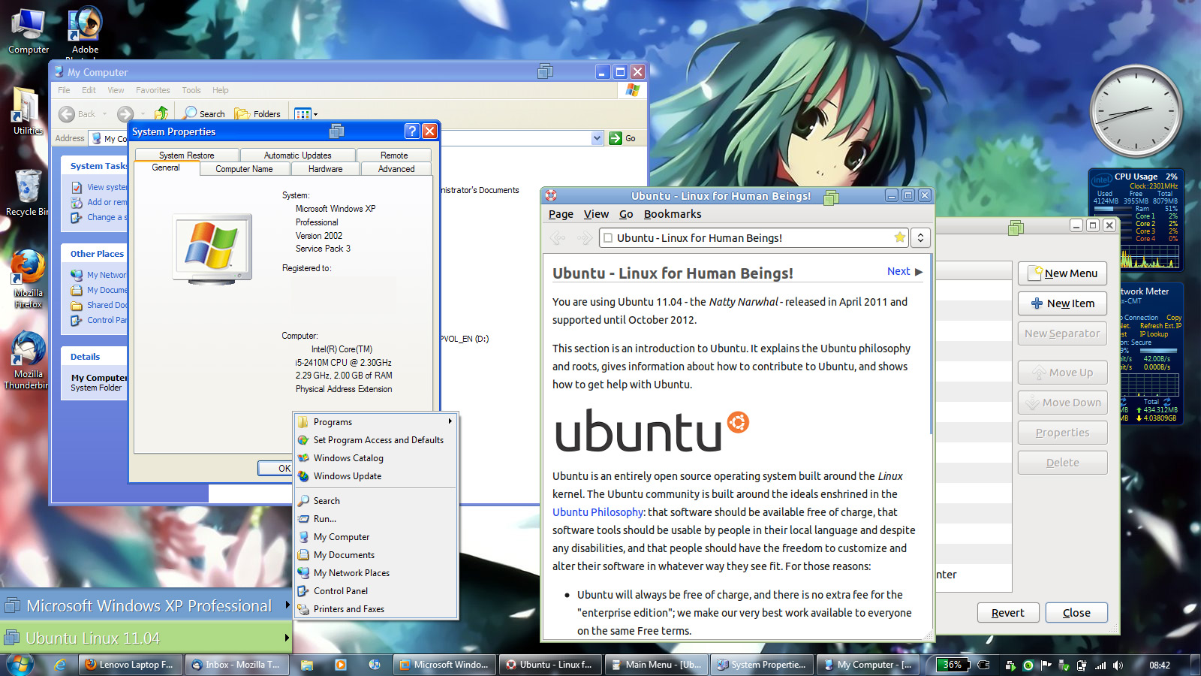Viewport: 1201px width, 676px height.
Task: Switch to Lenovo Laptop Firefox taskbar button
Action: [131, 665]
